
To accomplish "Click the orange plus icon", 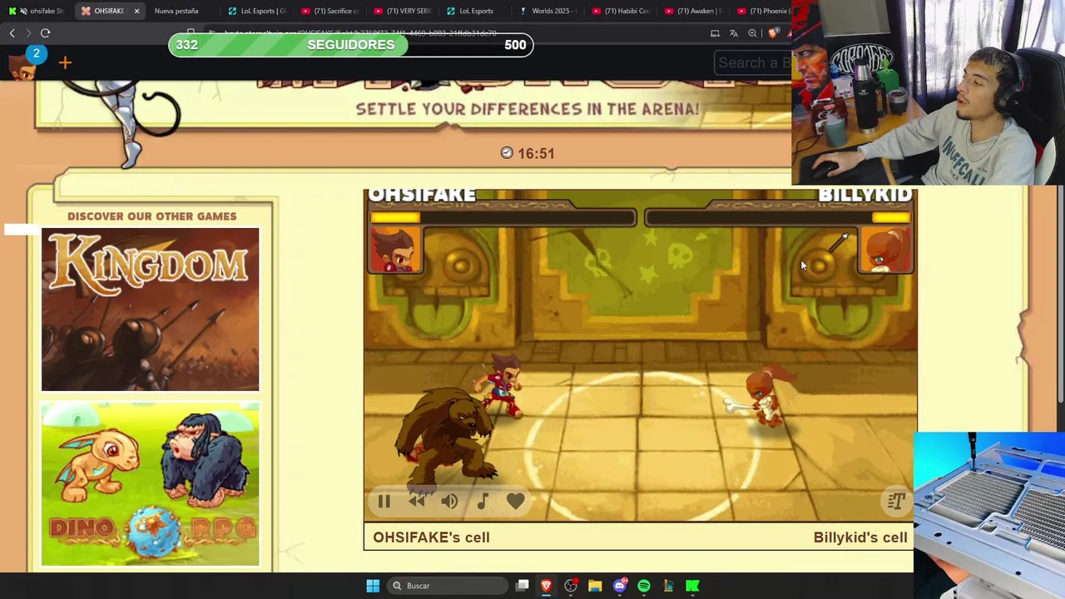I will pos(65,62).
